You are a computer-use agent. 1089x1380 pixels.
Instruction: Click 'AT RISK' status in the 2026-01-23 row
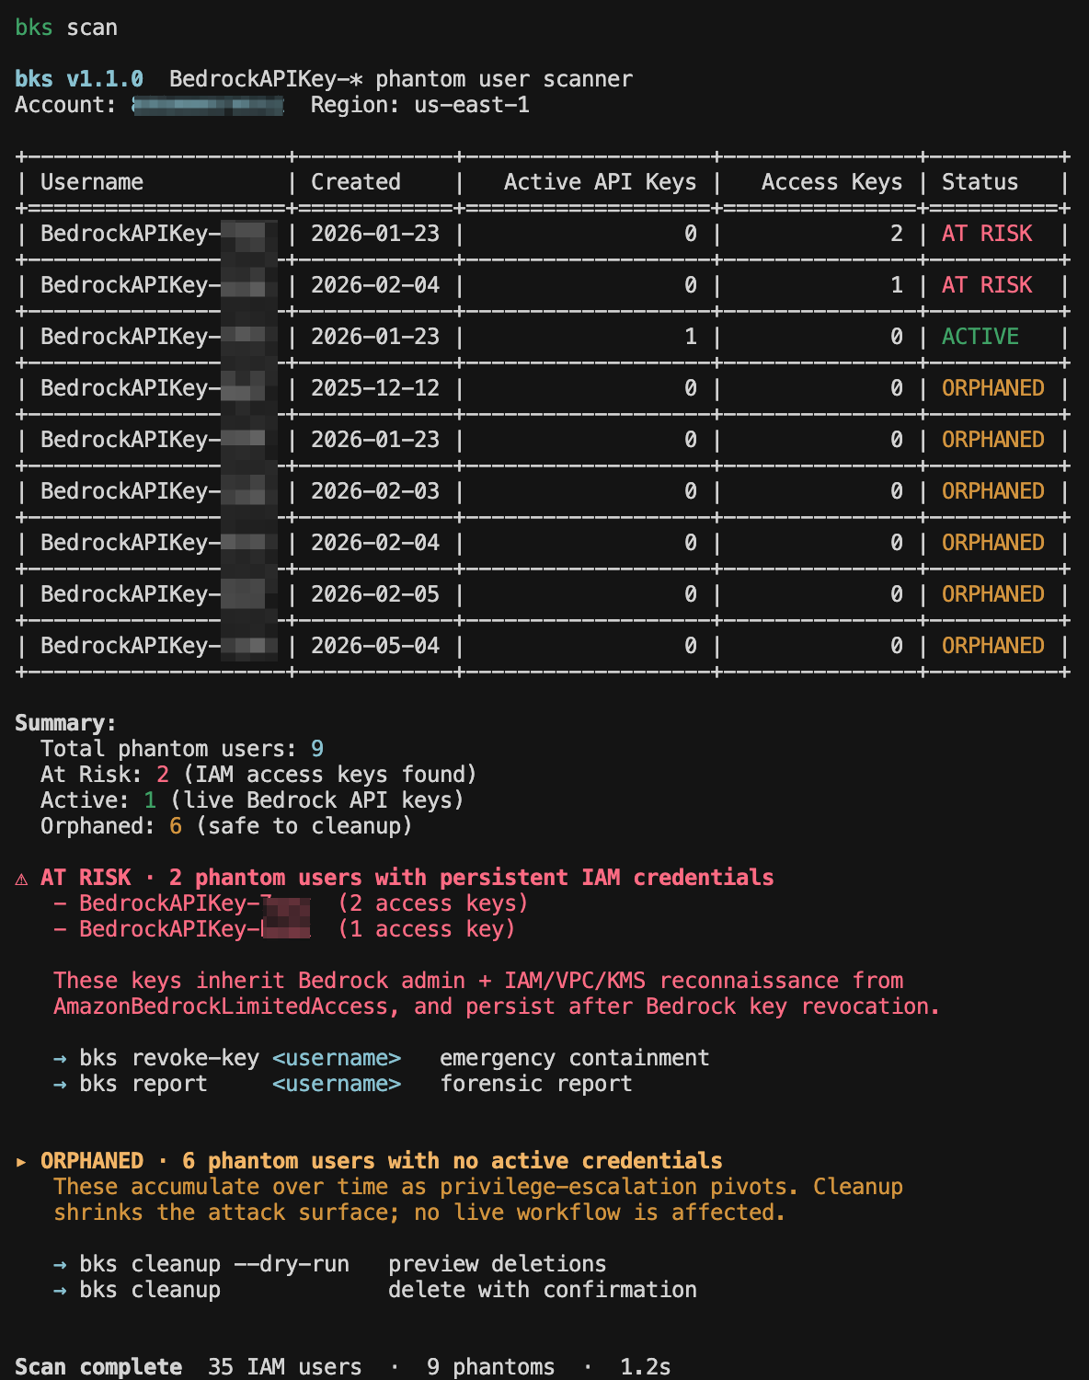[x=987, y=234]
